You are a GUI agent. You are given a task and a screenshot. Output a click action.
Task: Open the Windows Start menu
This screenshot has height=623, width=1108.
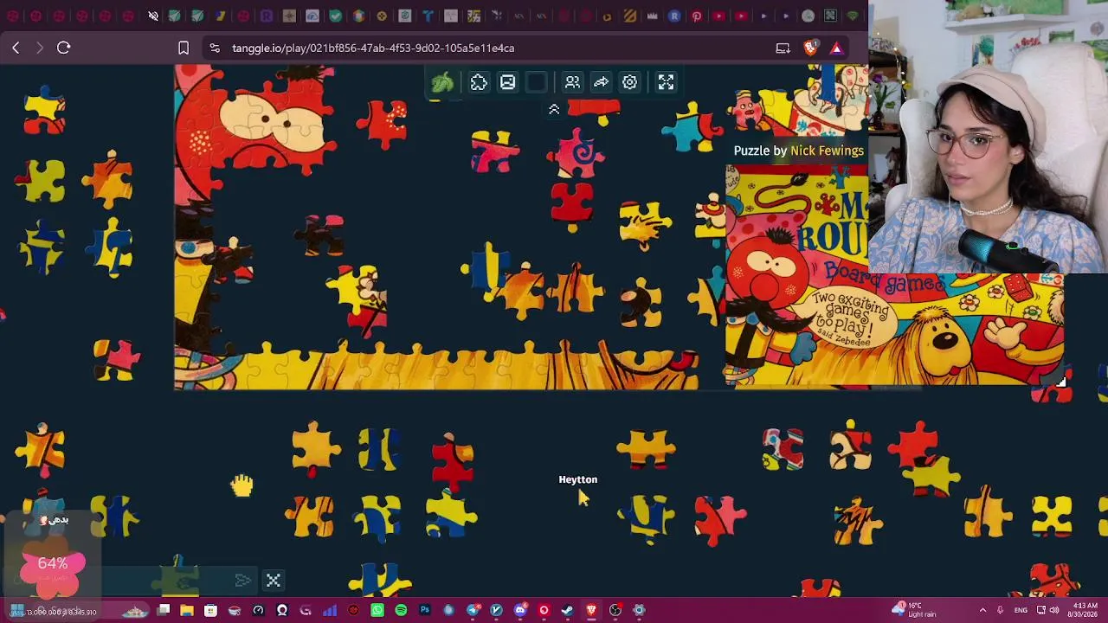point(16,610)
